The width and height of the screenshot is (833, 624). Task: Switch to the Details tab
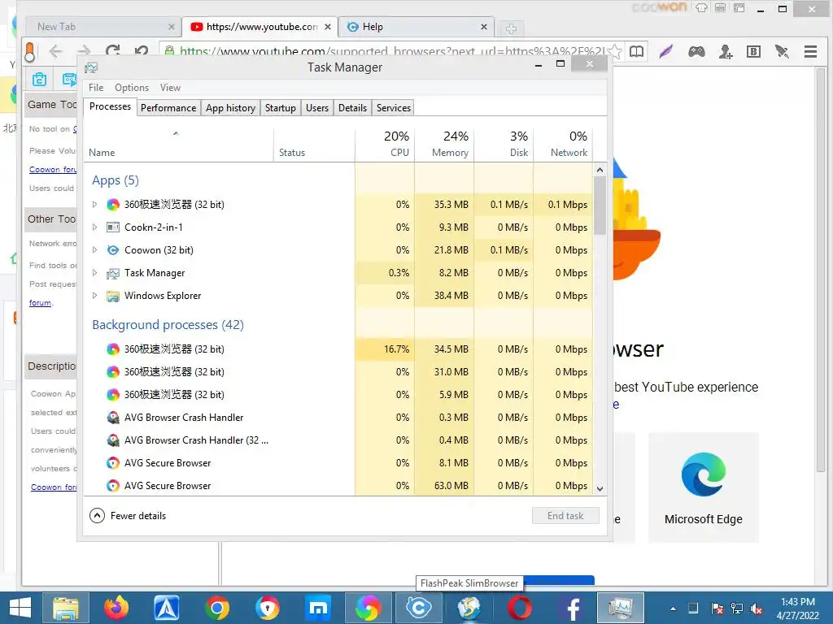[x=353, y=108]
